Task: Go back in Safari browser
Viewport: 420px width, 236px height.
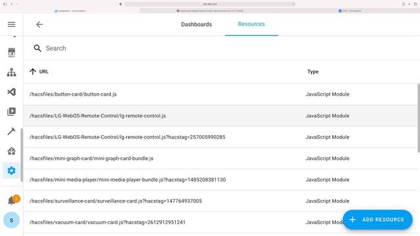Action: pos(12,4)
